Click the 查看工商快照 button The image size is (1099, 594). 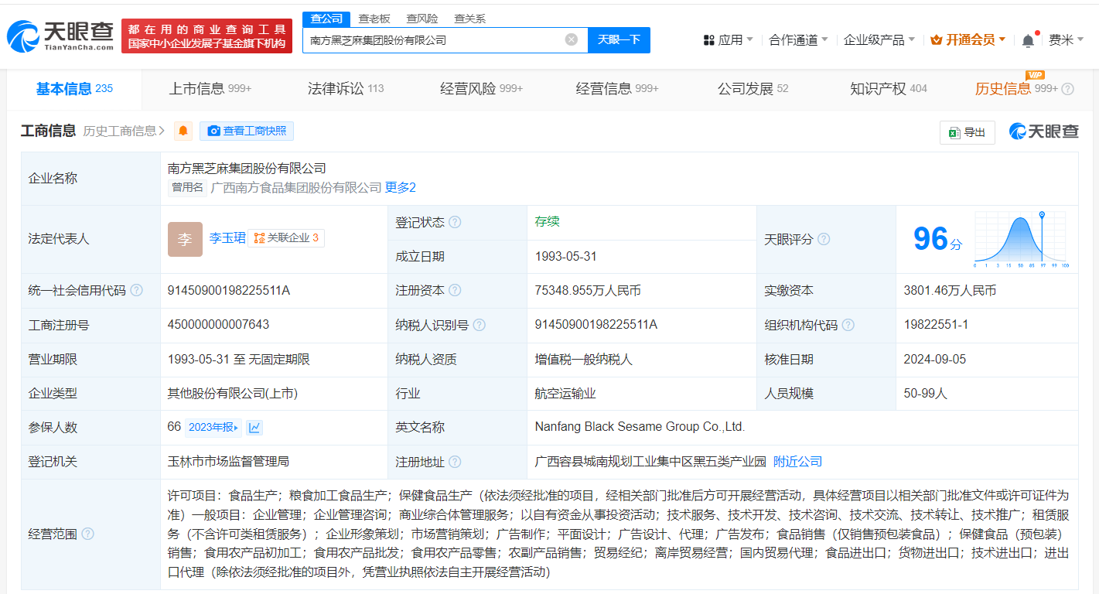(247, 131)
